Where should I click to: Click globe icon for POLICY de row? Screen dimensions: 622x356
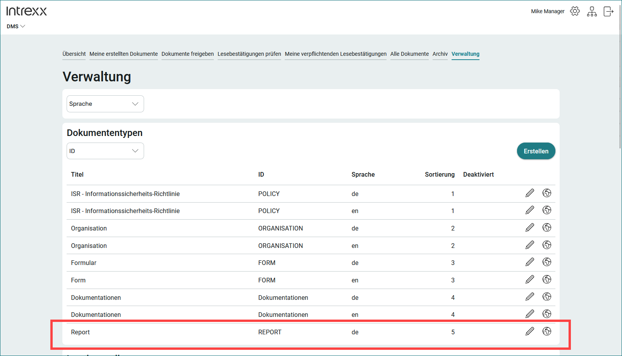(547, 193)
